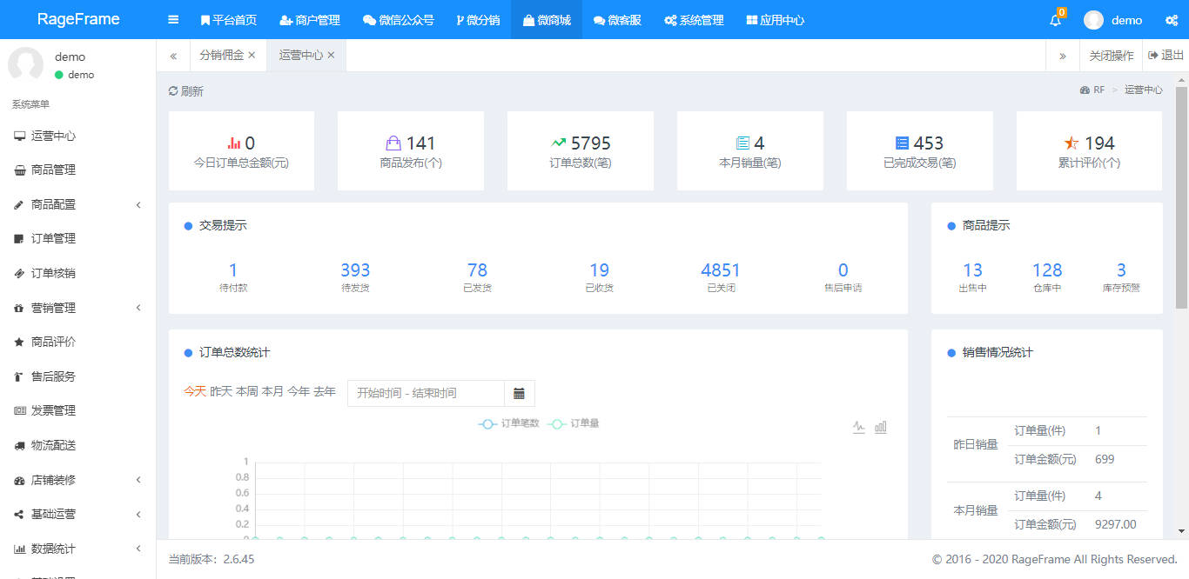
Task: Click the 128 仓库中 count
Action: [1047, 270]
